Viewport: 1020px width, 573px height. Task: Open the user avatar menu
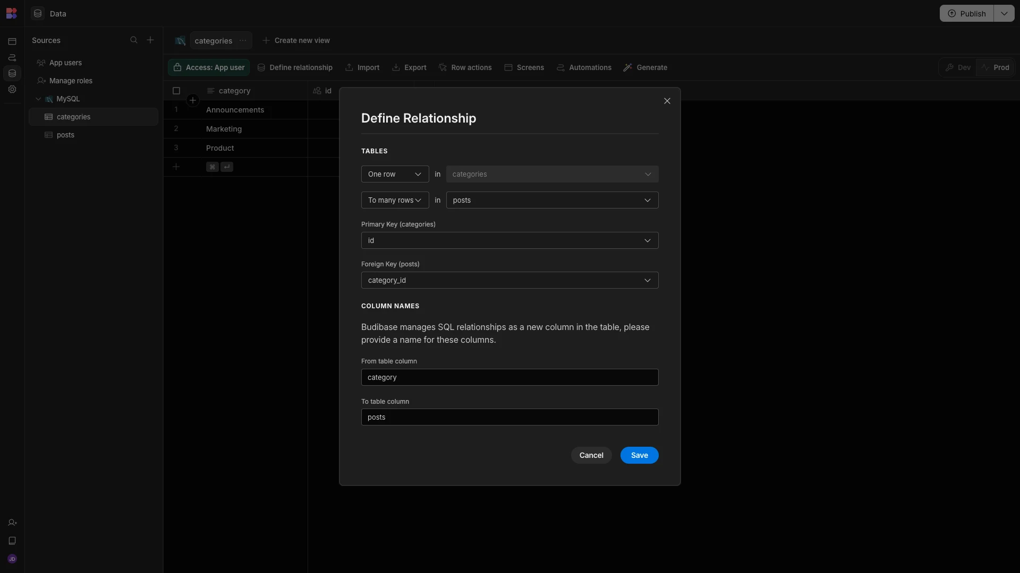[x=12, y=559]
